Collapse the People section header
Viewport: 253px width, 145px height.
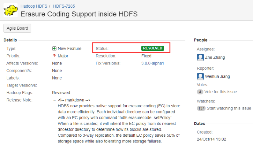pyautogui.click(x=200, y=40)
